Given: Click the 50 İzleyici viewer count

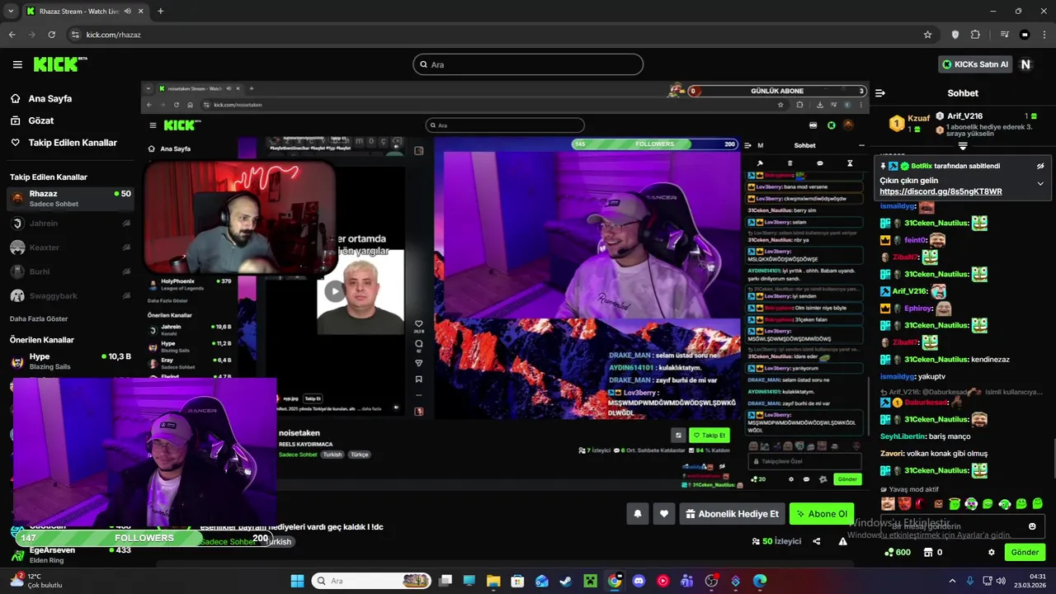Looking at the screenshot, I should tap(776, 541).
